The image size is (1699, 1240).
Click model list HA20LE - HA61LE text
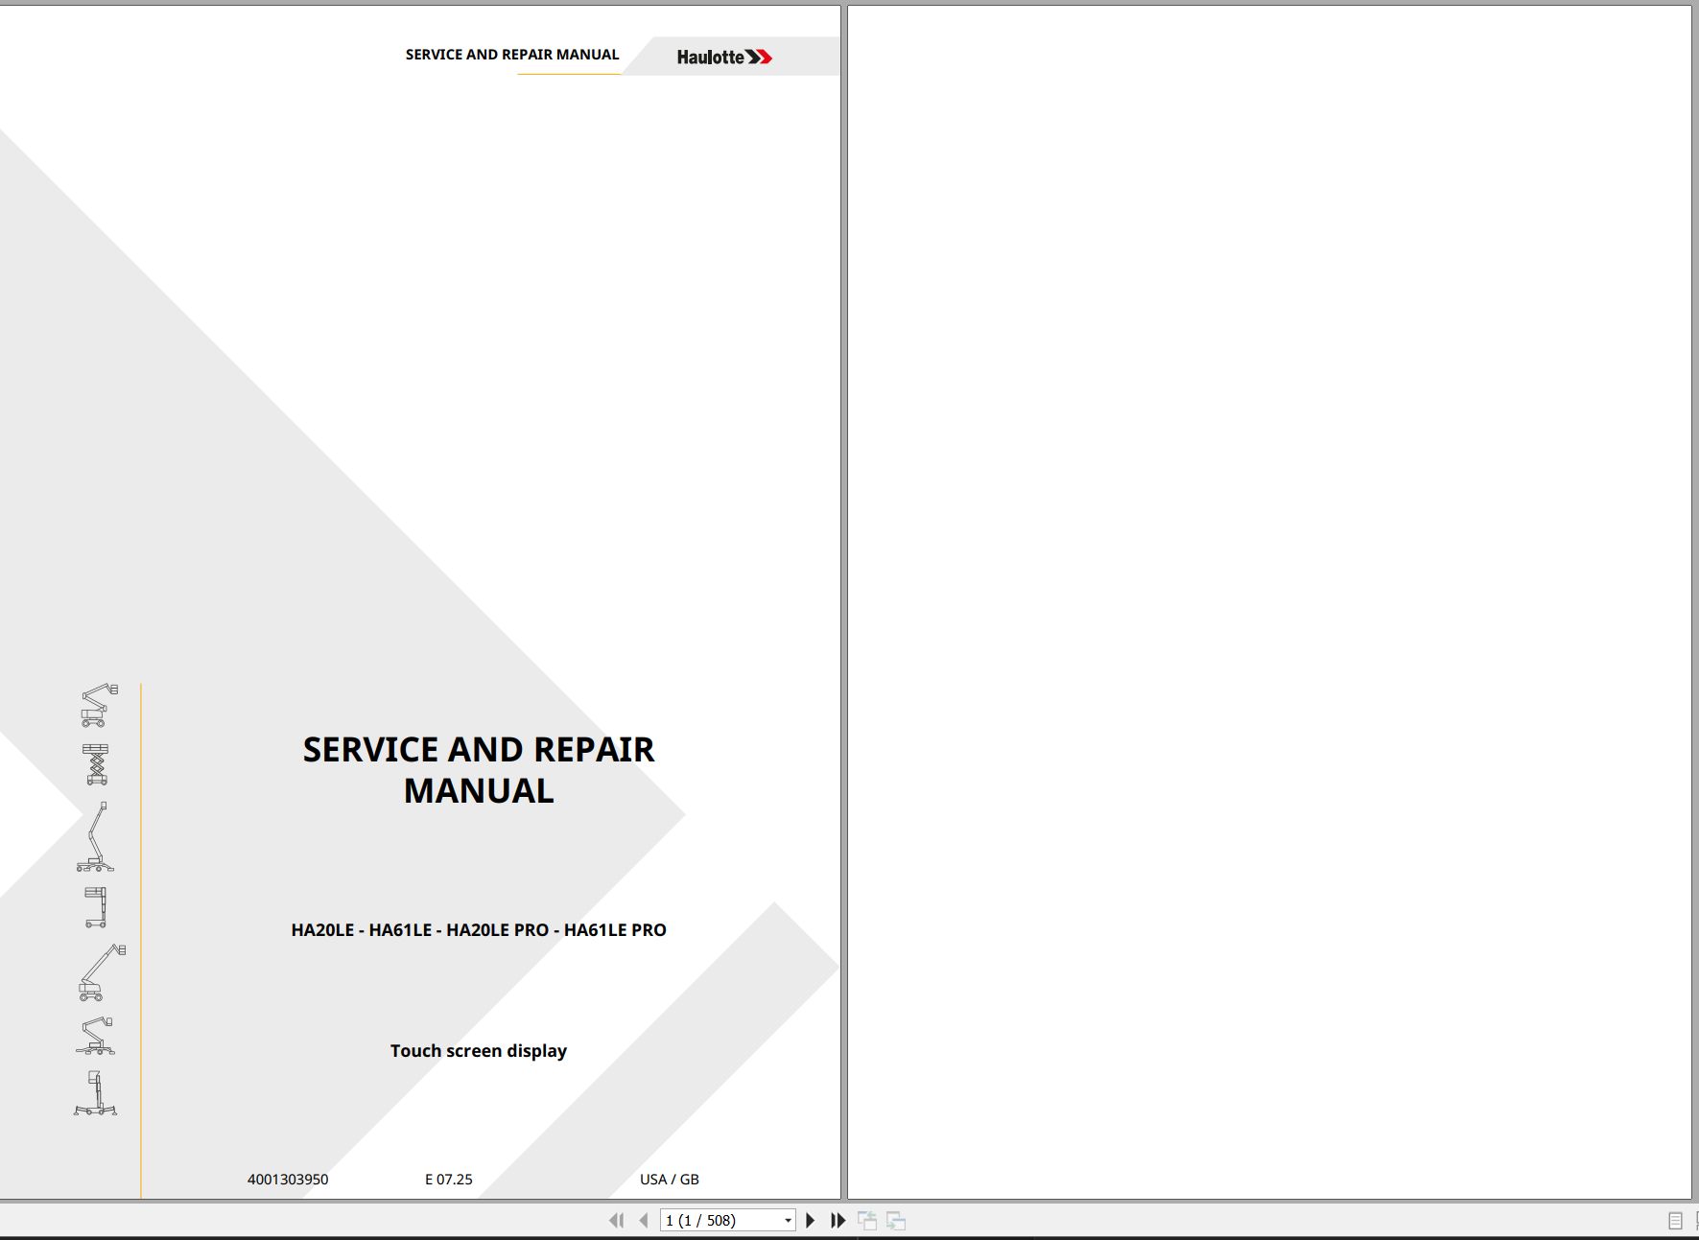[479, 929]
